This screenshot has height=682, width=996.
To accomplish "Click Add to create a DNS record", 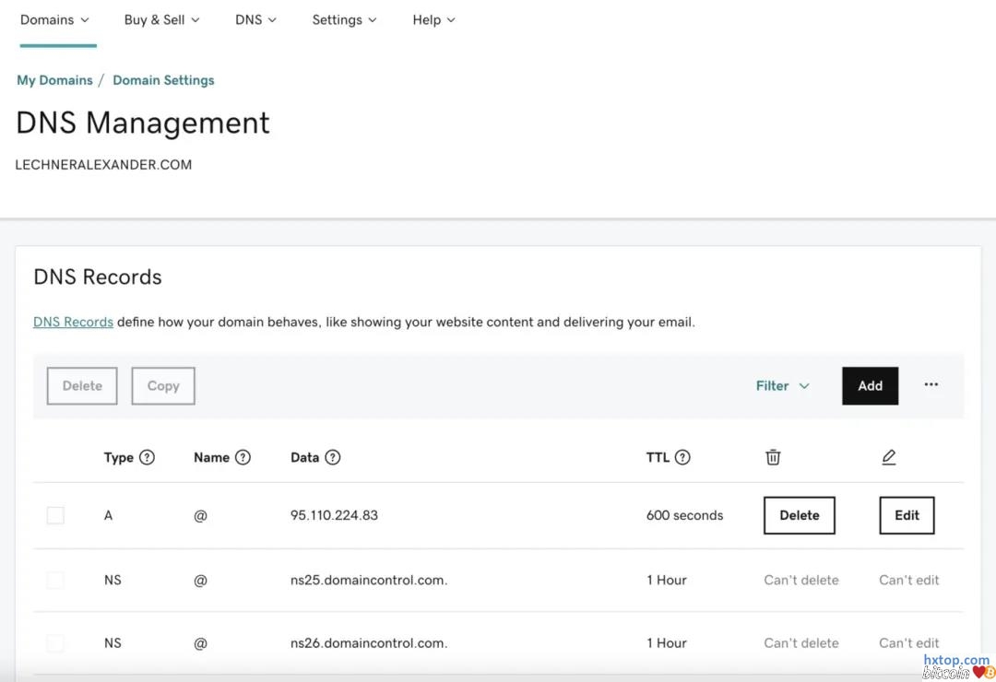I will tap(870, 386).
